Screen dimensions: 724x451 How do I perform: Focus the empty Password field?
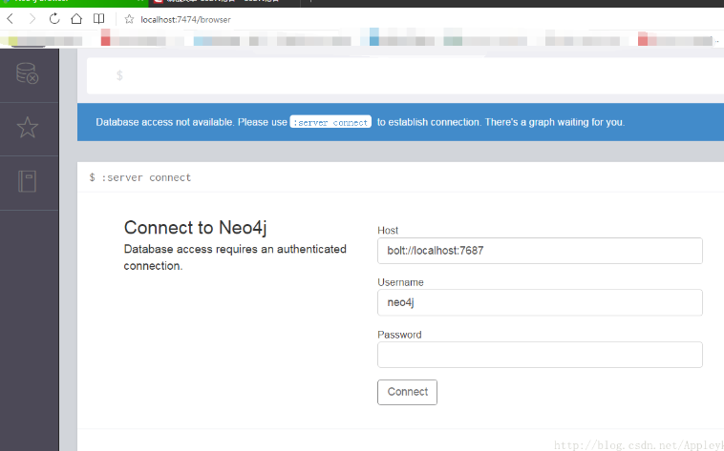click(540, 355)
